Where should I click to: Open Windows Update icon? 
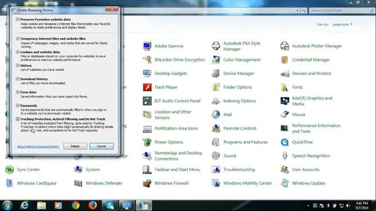pos(284,183)
